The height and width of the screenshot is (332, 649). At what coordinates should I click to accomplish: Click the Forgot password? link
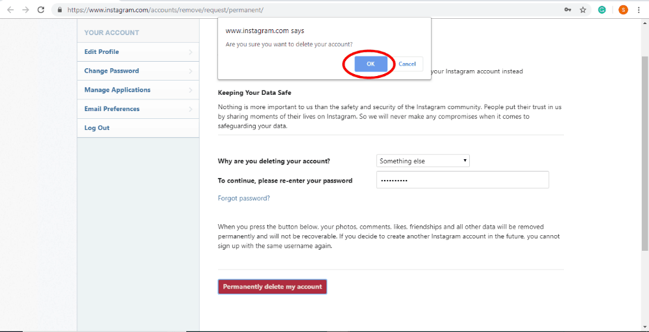click(244, 198)
